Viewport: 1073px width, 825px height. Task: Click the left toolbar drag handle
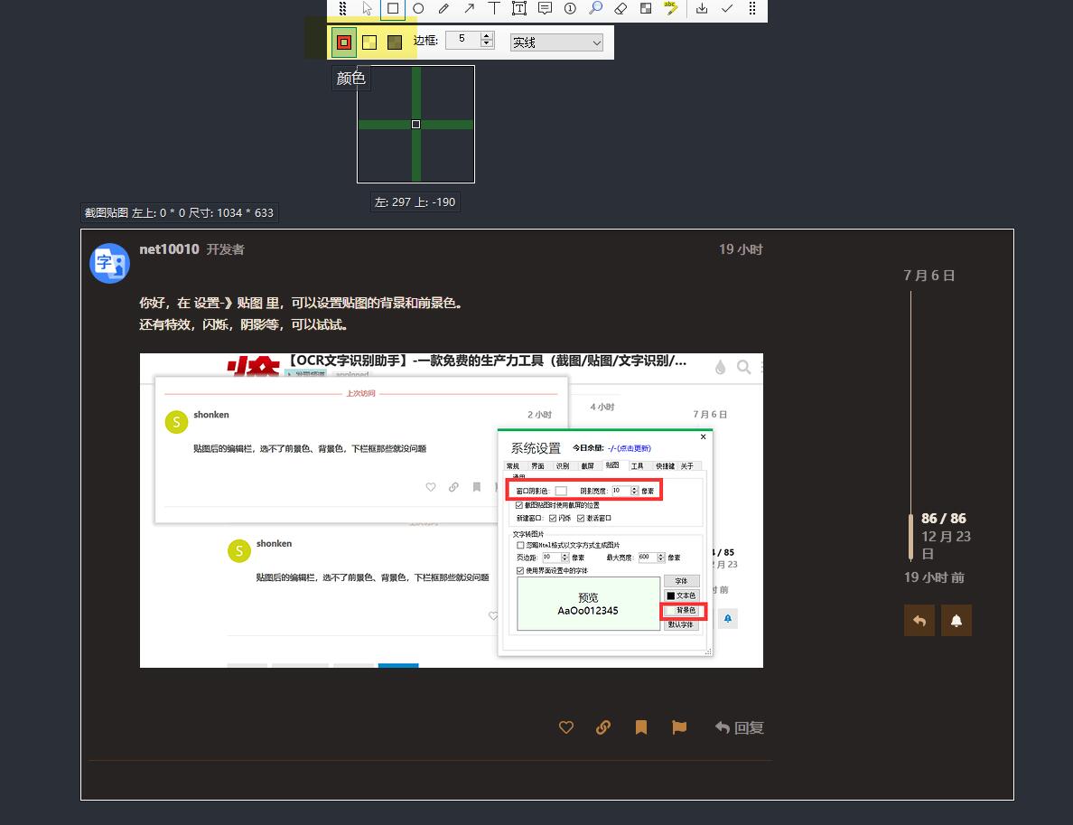pos(343,9)
